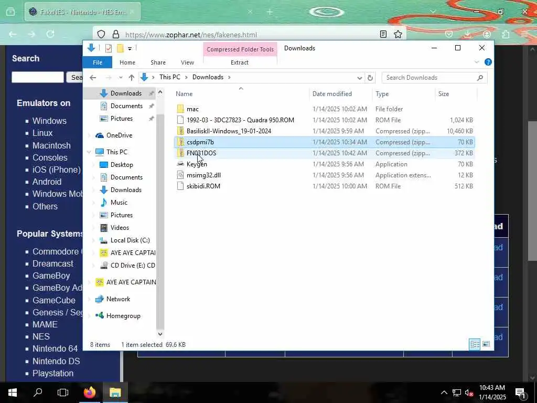Click the skibidi.ROM file icon
The image size is (537, 403).
[x=180, y=186]
